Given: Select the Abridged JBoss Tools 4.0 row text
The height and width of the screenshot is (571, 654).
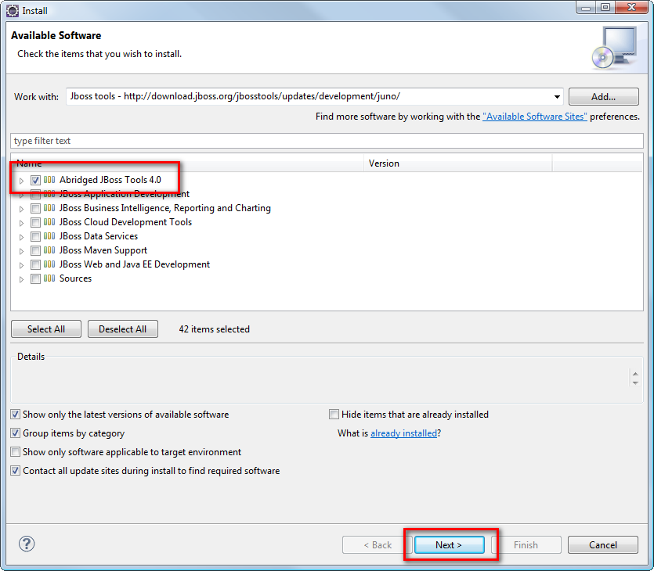Looking at the screenshot, I should coord(110,180).
